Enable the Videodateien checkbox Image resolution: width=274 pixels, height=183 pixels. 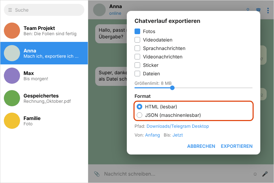[x=137, y=40]
